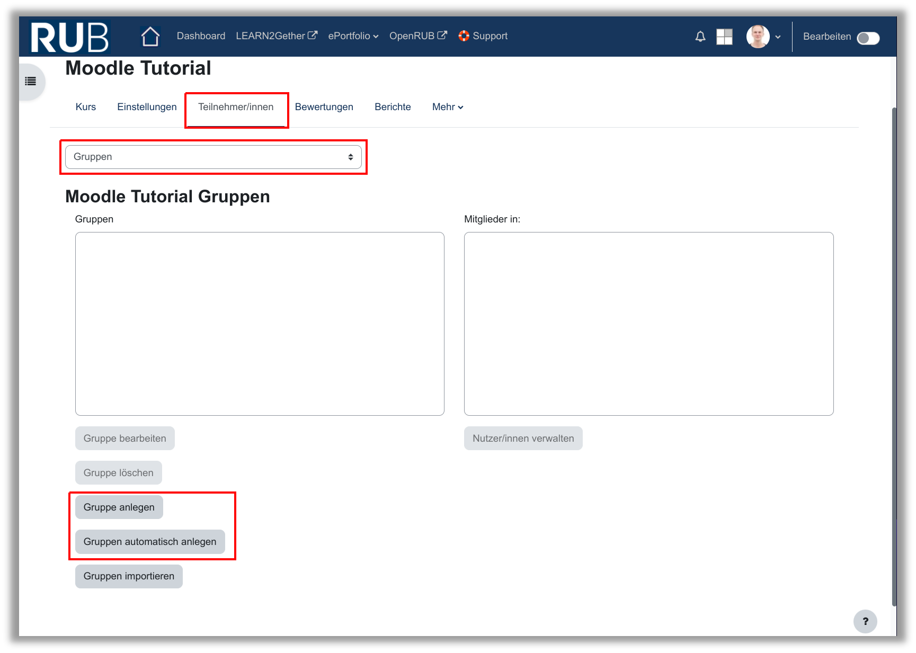The height and width of the screenshot is (653, 916).
Task: Click inside the Gruppen list box
Action: pyautogui.click(x=260, y=324)
